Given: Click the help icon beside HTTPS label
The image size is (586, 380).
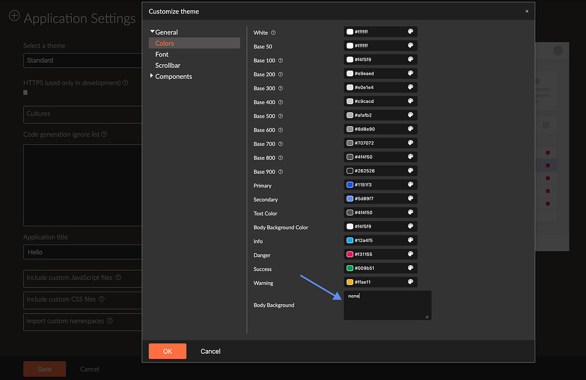Looking at the screenshot, I should (x=124, y=83).
